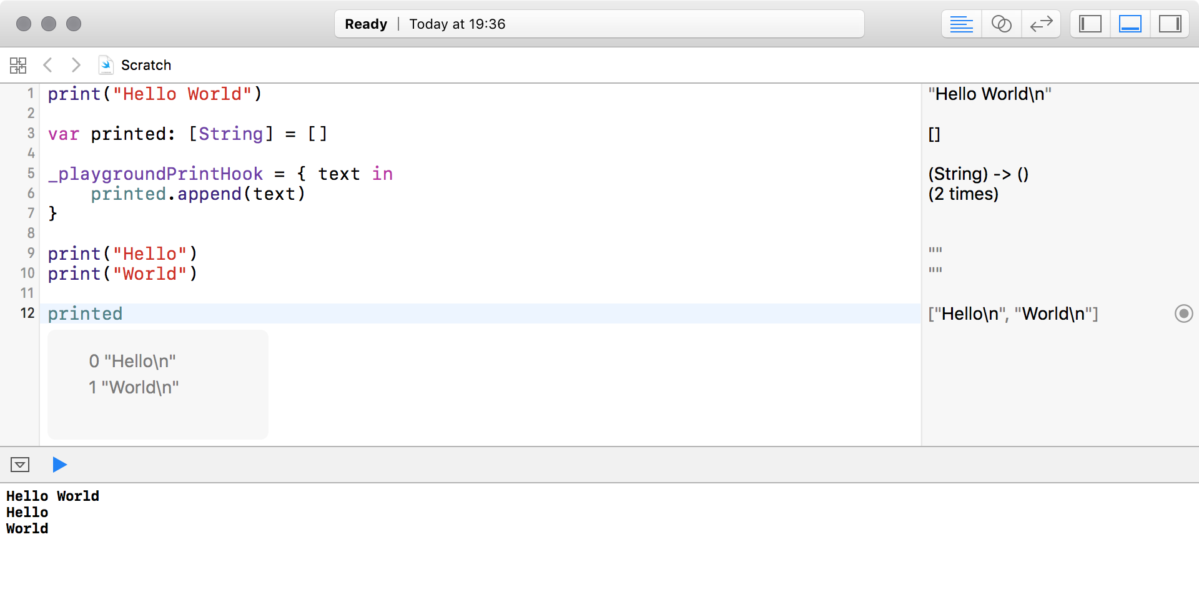Select item 0 "Hello\n" in inline result
Image resolution: width=1199 pixels, height=607 pixels.
[x=132, y=361]
